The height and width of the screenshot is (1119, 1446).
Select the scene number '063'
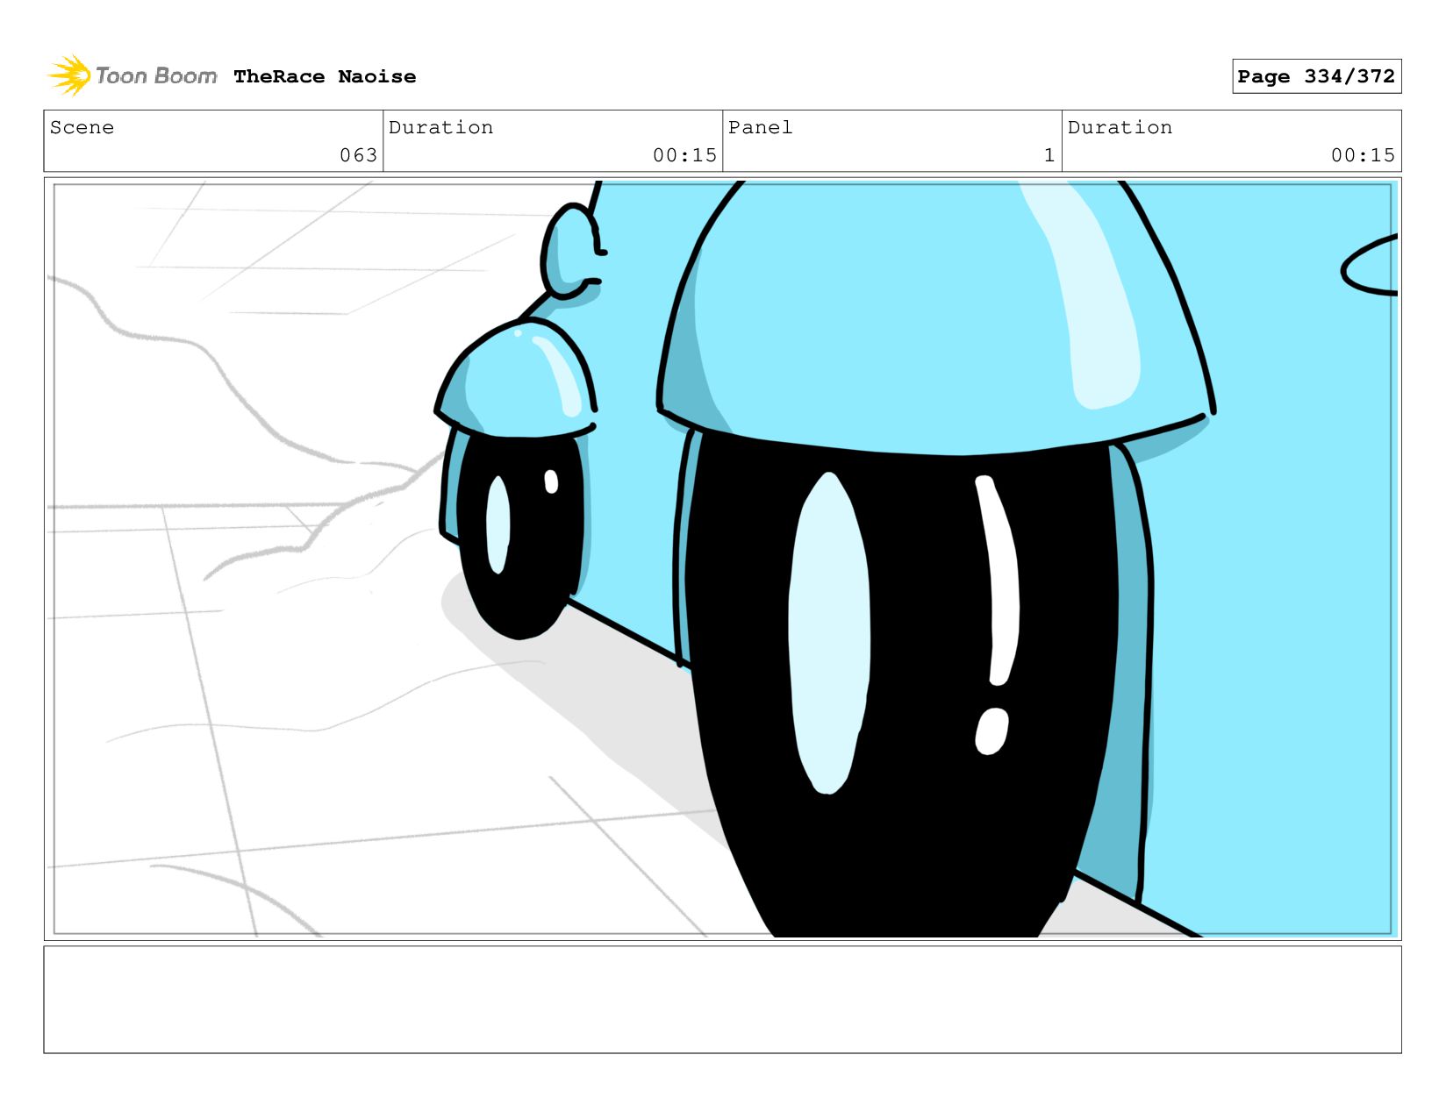tap(358, 155)
